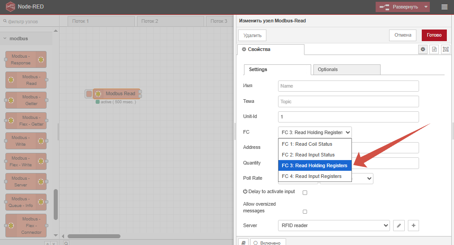Toggle the Включено node enabled button
454x245 pixels.
pyautogui.click(x=268, y=242)
